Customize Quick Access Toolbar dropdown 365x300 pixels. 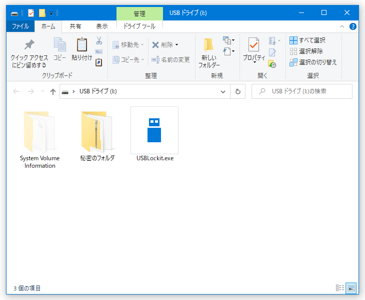(51, 13)
